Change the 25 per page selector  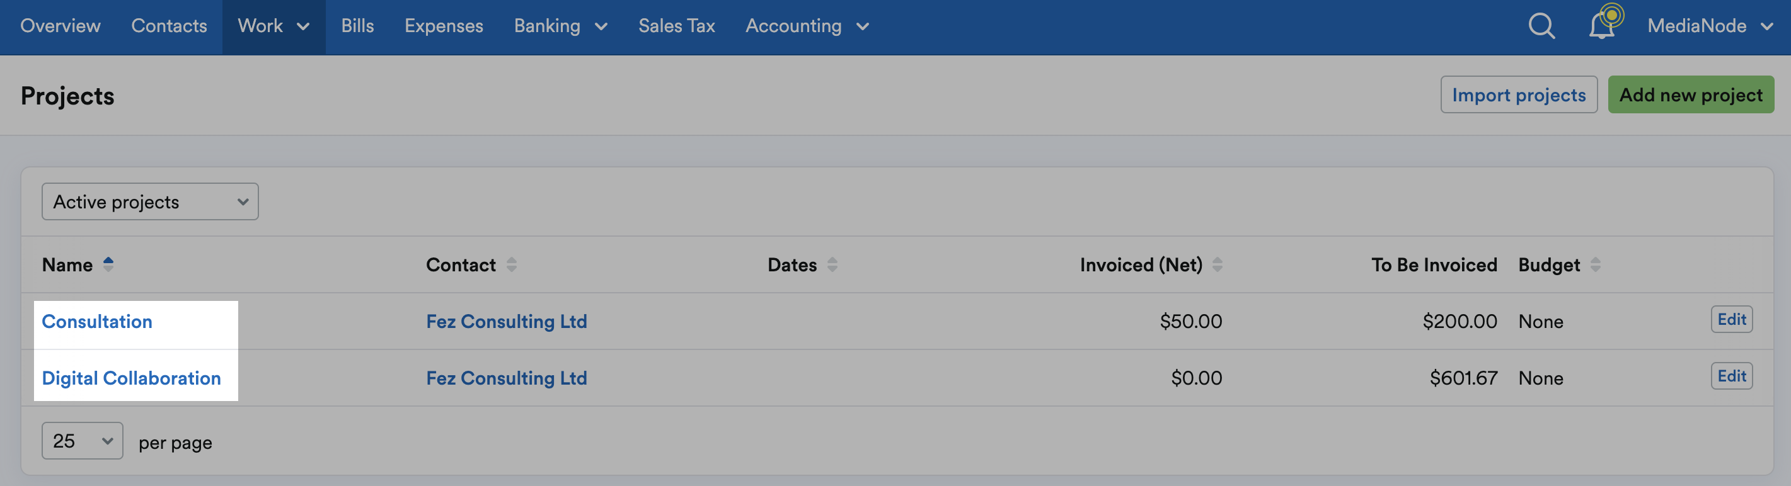point(82,441)
